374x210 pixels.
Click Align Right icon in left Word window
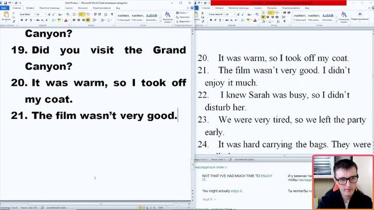pyautogui.click(x=83, y=20)
